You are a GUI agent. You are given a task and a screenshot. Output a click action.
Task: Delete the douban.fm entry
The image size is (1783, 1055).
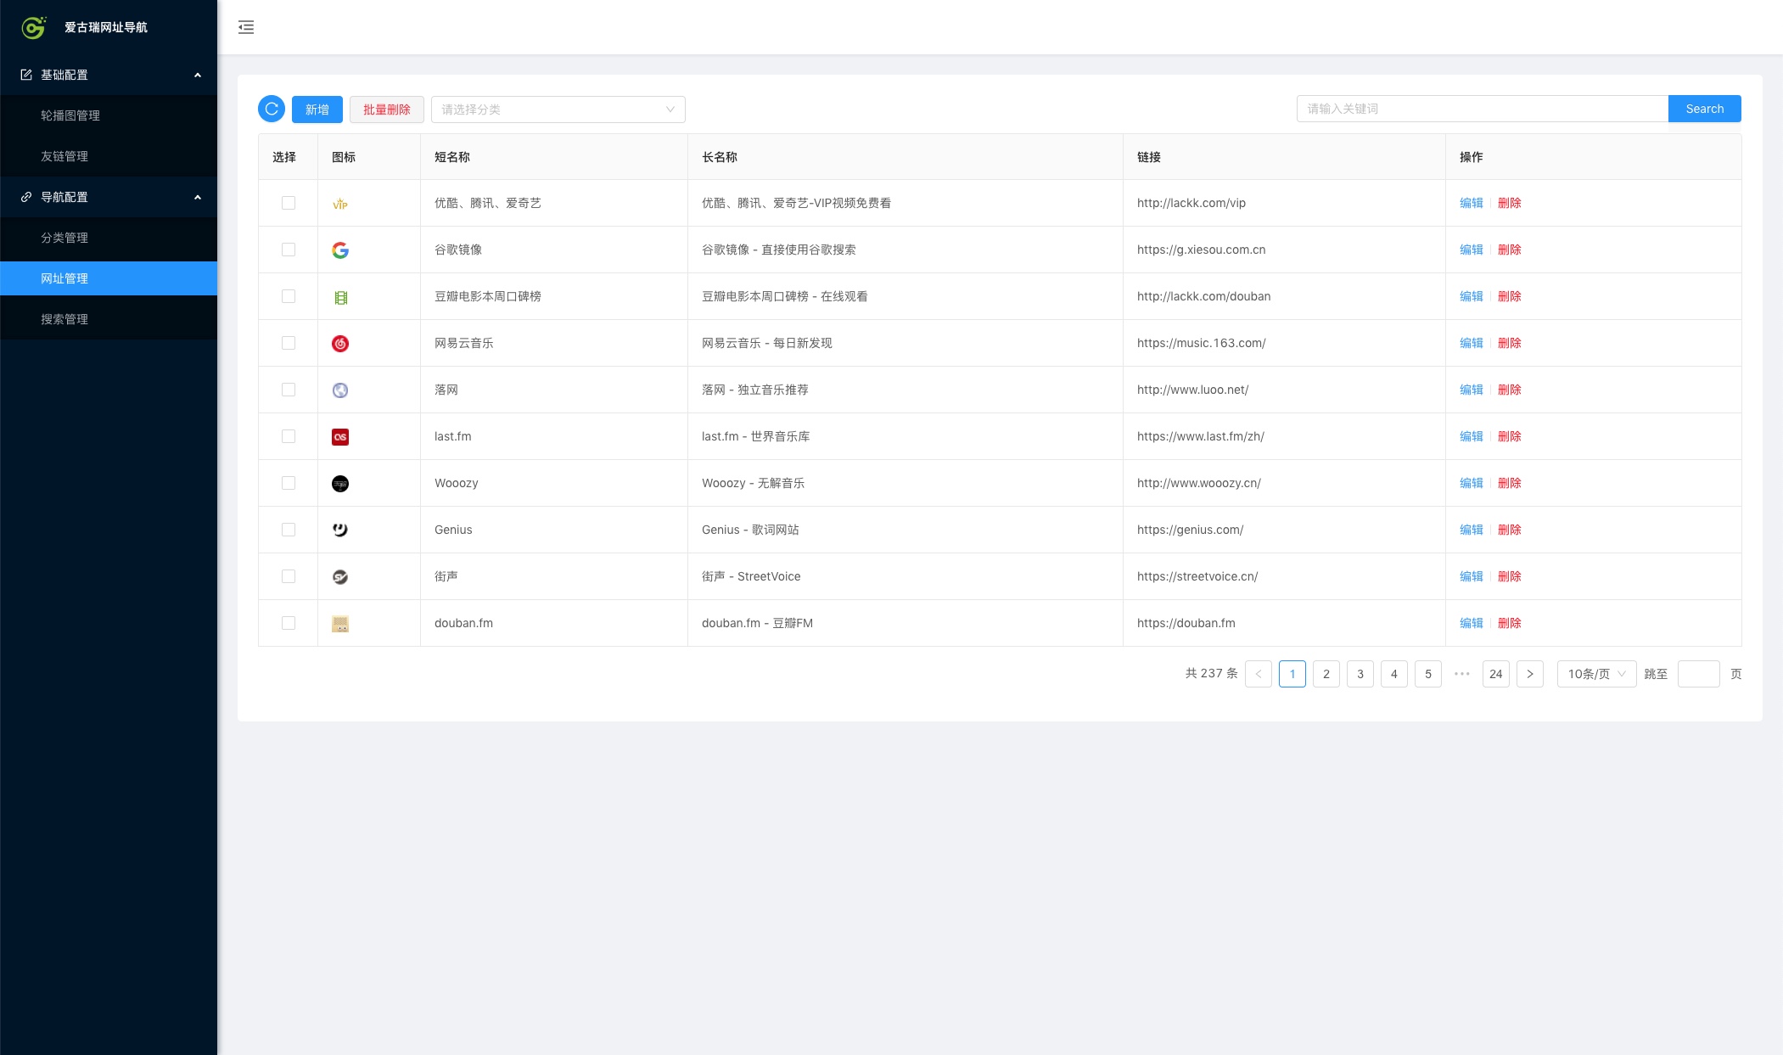[x=1510, y=623]
